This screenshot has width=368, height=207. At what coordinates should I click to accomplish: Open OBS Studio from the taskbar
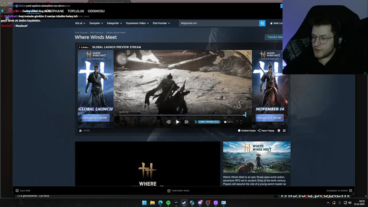click(x=208, y=203)
